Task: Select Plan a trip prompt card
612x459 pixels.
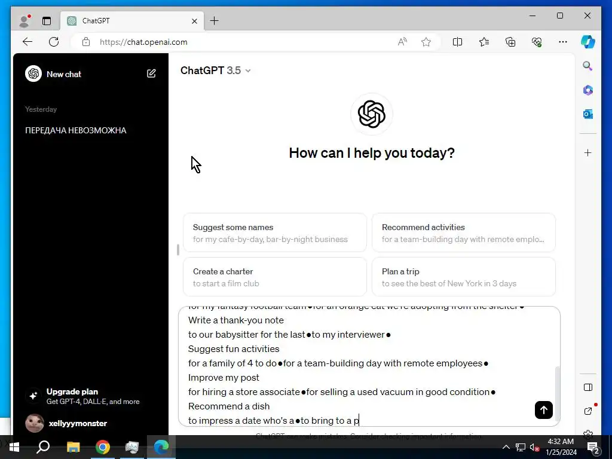Action: click(463, 277)
